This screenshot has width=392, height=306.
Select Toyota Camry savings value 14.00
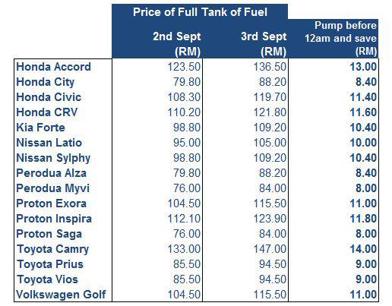363,249
